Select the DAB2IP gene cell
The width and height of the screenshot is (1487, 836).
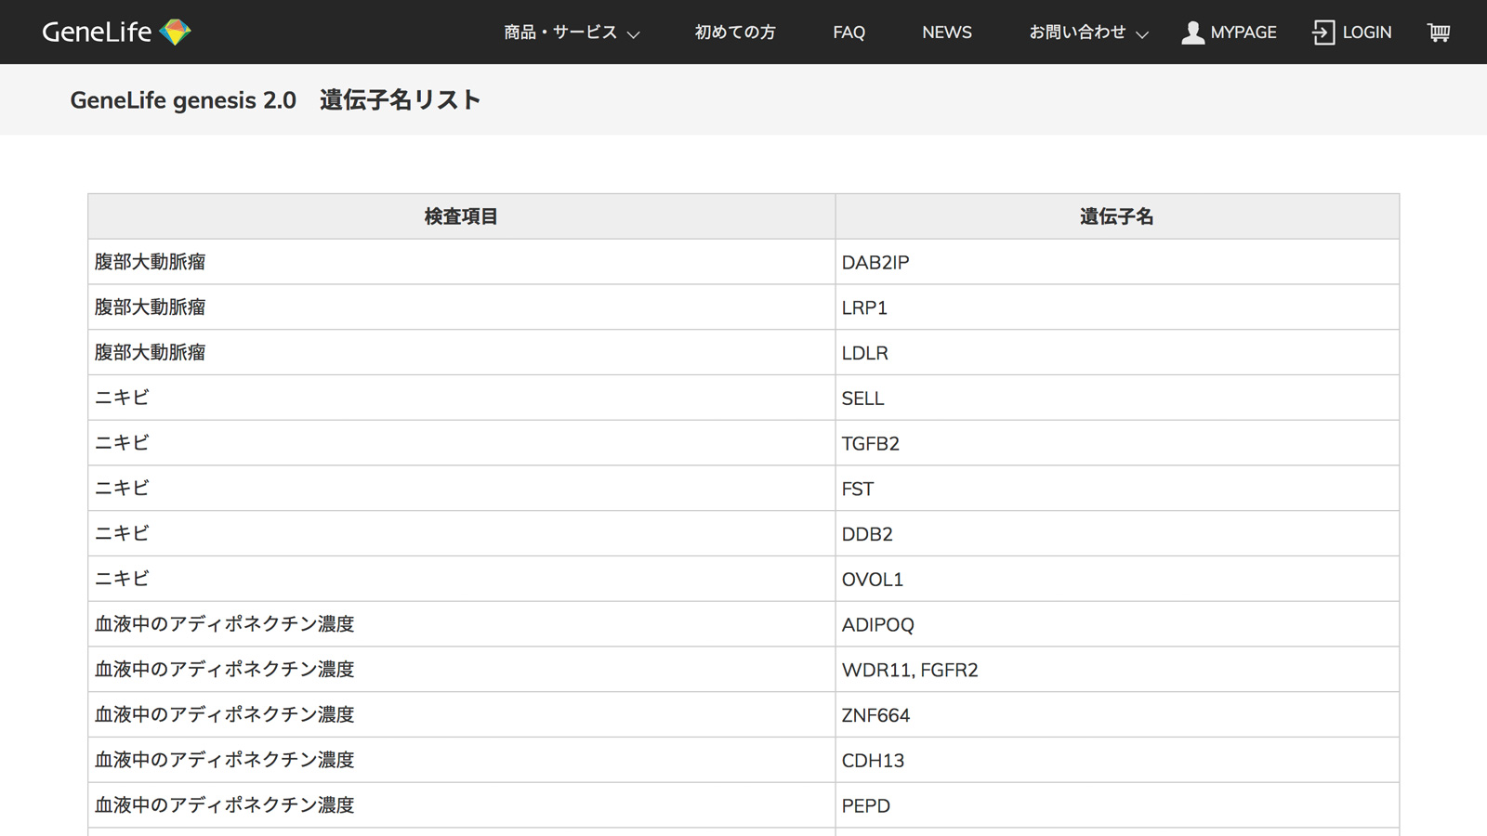tap(1117, 262)
